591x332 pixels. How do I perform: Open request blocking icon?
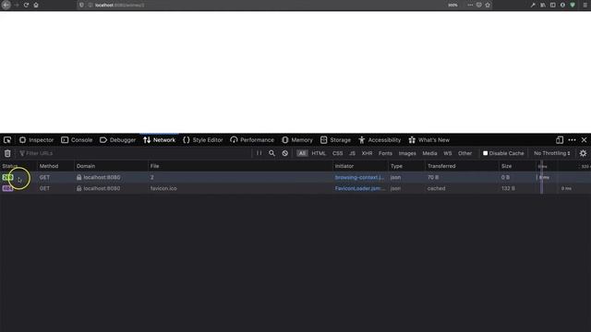point(285,153)
